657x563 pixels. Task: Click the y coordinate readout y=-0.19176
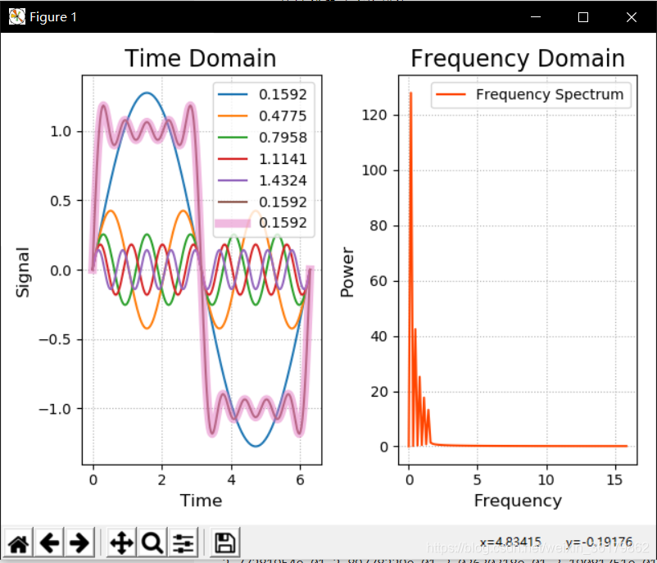(x=599, y=542)
